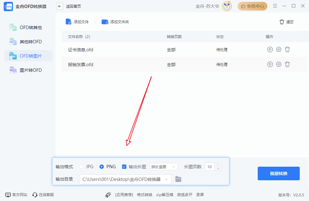309x201 pixels.
Task: Select the 其他转OFD sidebar item
Action: point(28,42)
